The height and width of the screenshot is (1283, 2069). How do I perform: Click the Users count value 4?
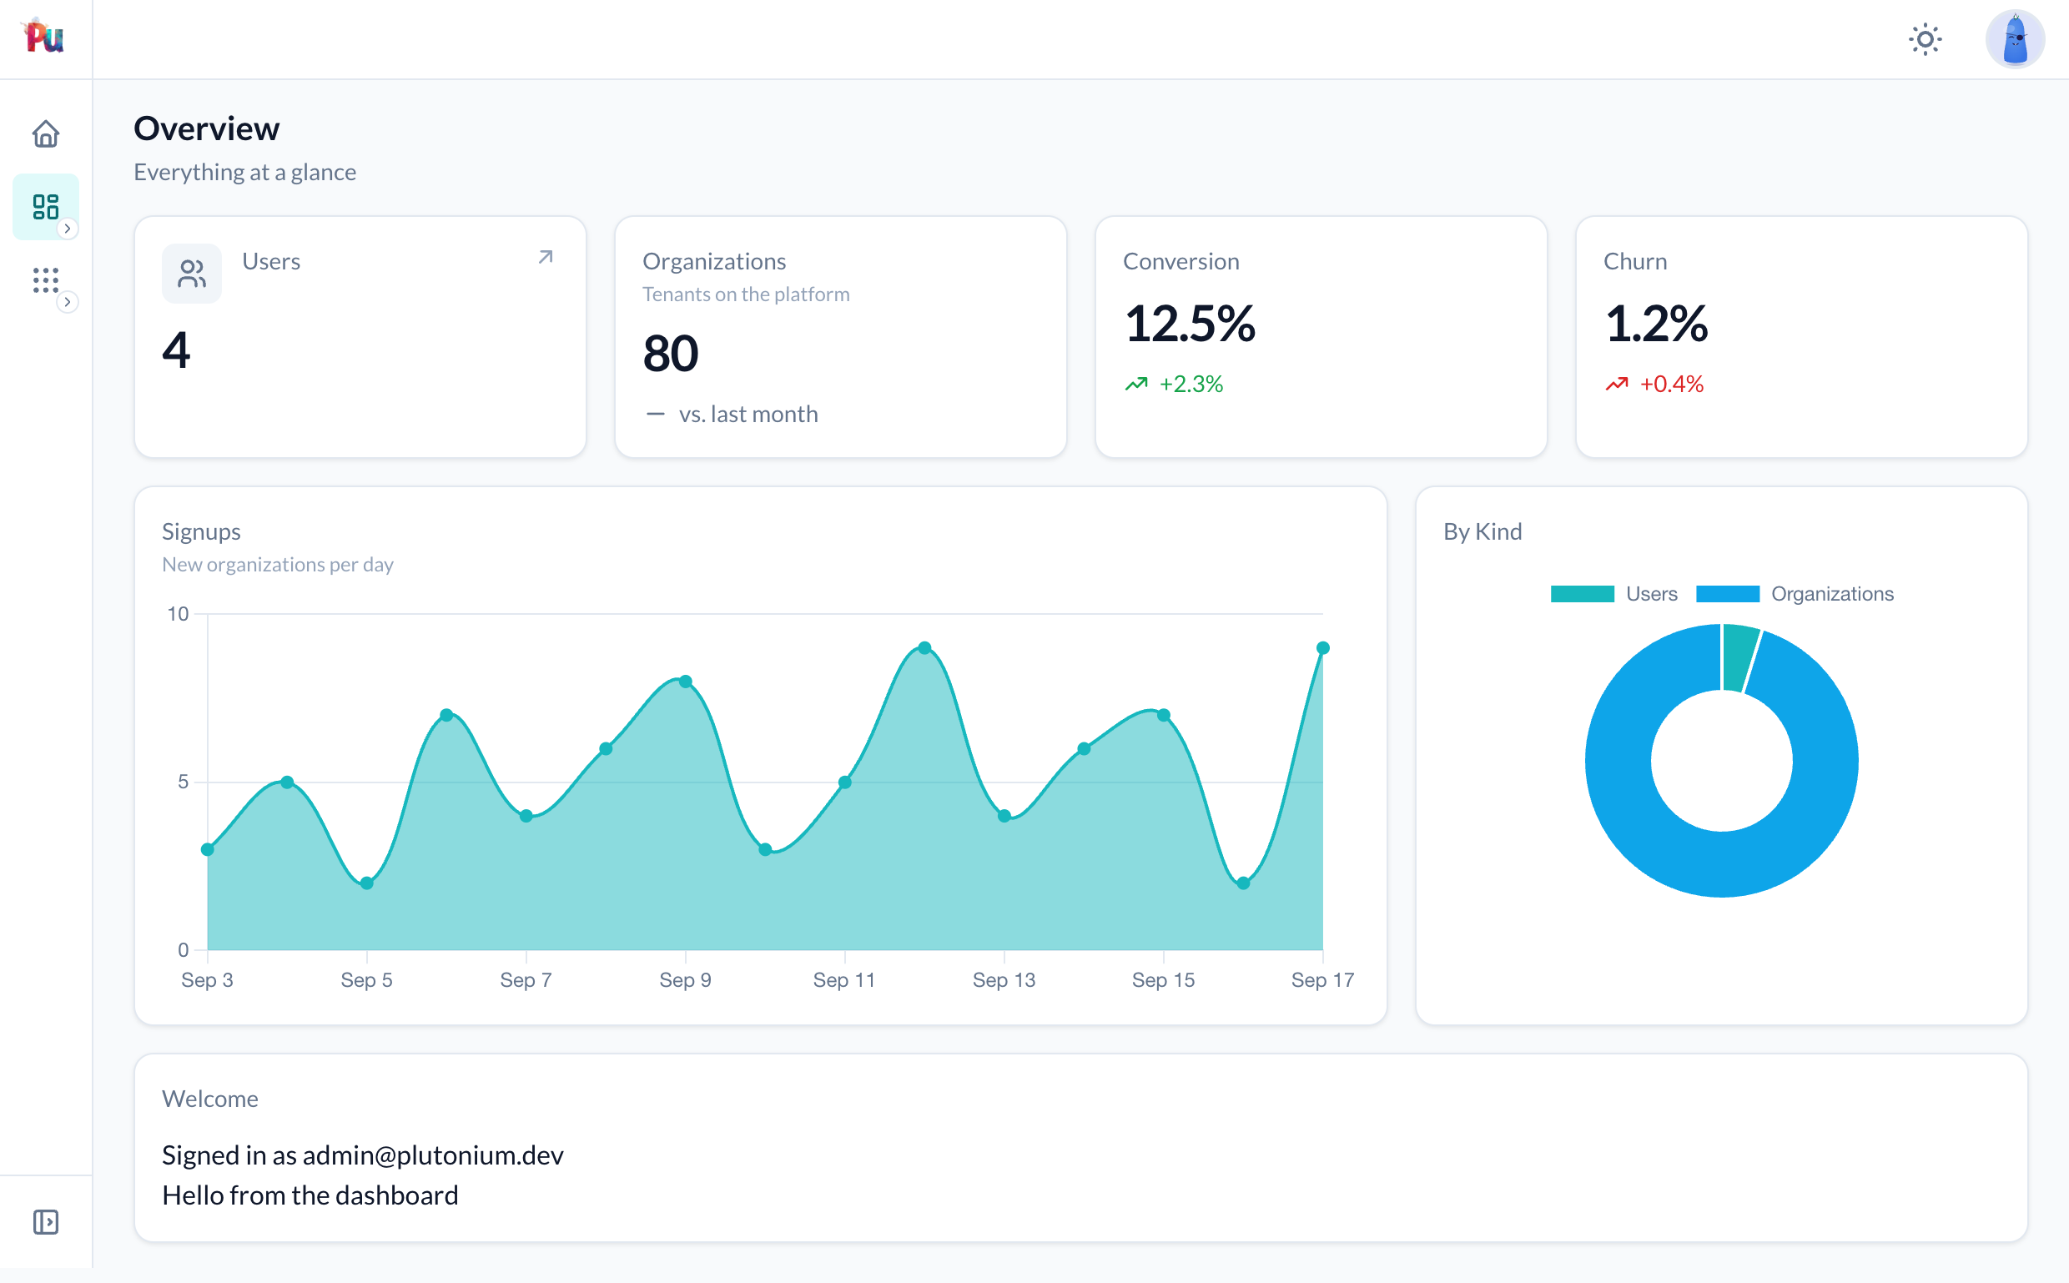point(177,350)
